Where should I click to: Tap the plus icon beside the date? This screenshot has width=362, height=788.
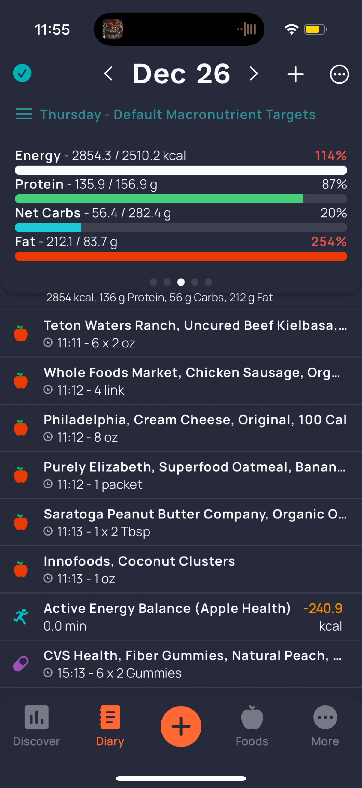tap(295, 74)
